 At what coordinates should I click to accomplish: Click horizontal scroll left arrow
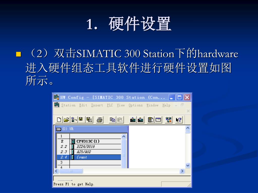tap(56, 171)
